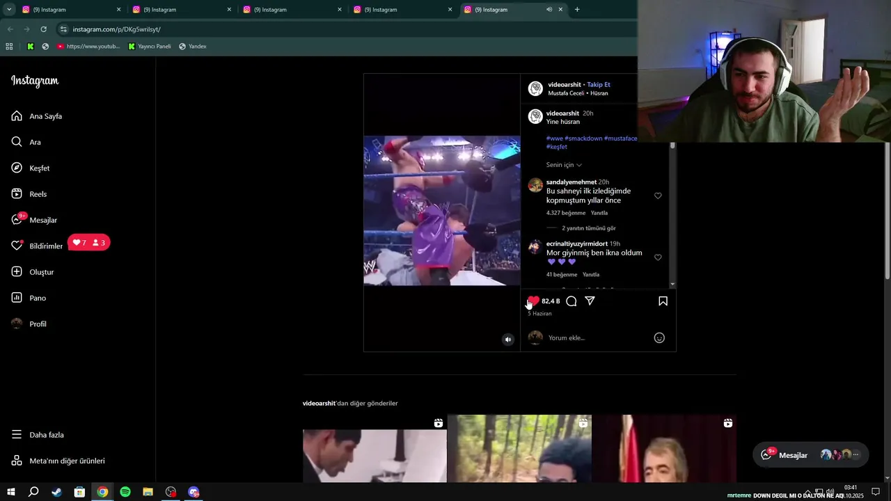The width and height of the screenshot is (891, 501).
Task: Open a new browser tab
Action: [x=577, y=10]
